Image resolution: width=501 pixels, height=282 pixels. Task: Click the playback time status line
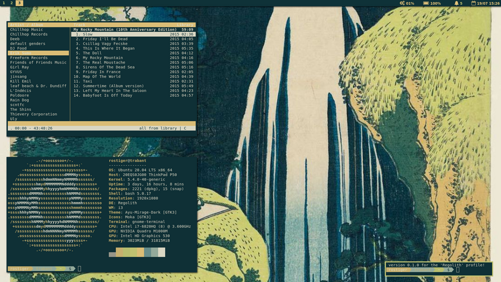pos(32,128)
